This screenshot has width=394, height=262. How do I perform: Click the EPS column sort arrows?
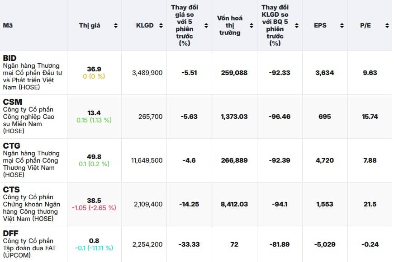click(342, 26)
